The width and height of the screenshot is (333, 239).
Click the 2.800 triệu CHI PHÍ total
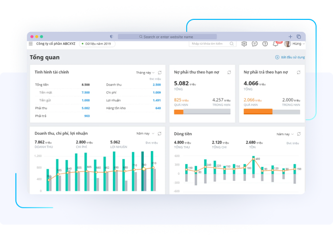coord(84,142)
